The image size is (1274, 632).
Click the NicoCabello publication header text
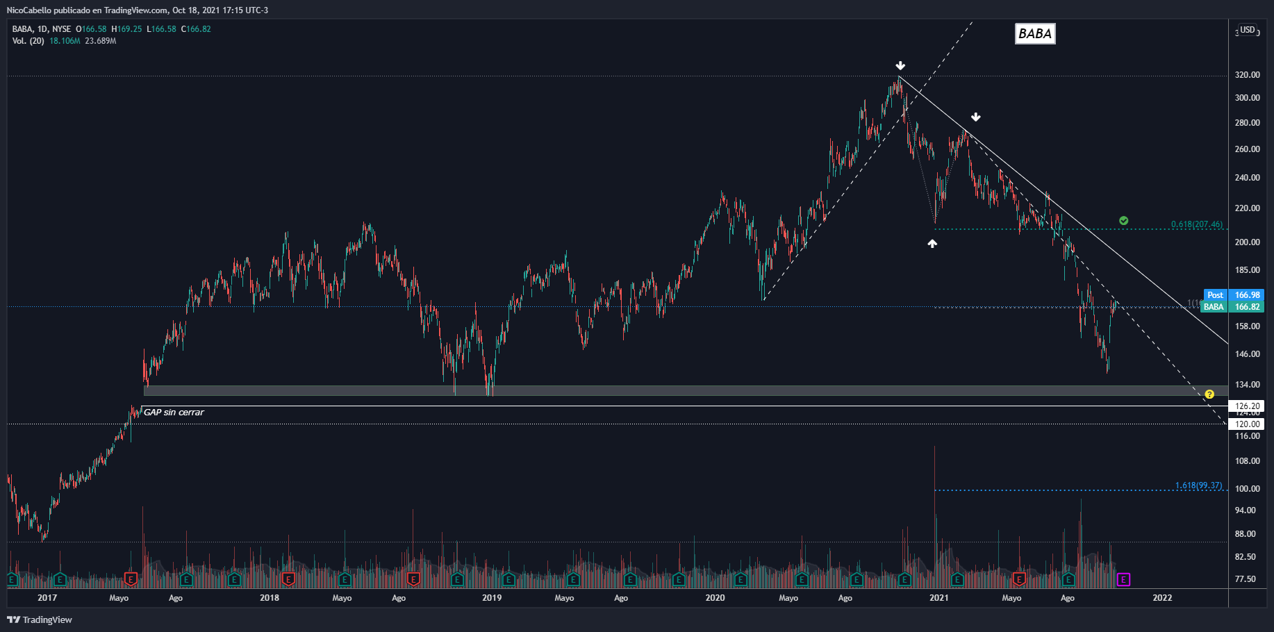138,10
